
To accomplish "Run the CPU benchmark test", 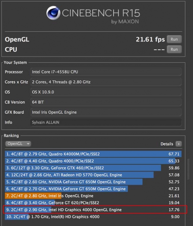I will click(174, 49).
